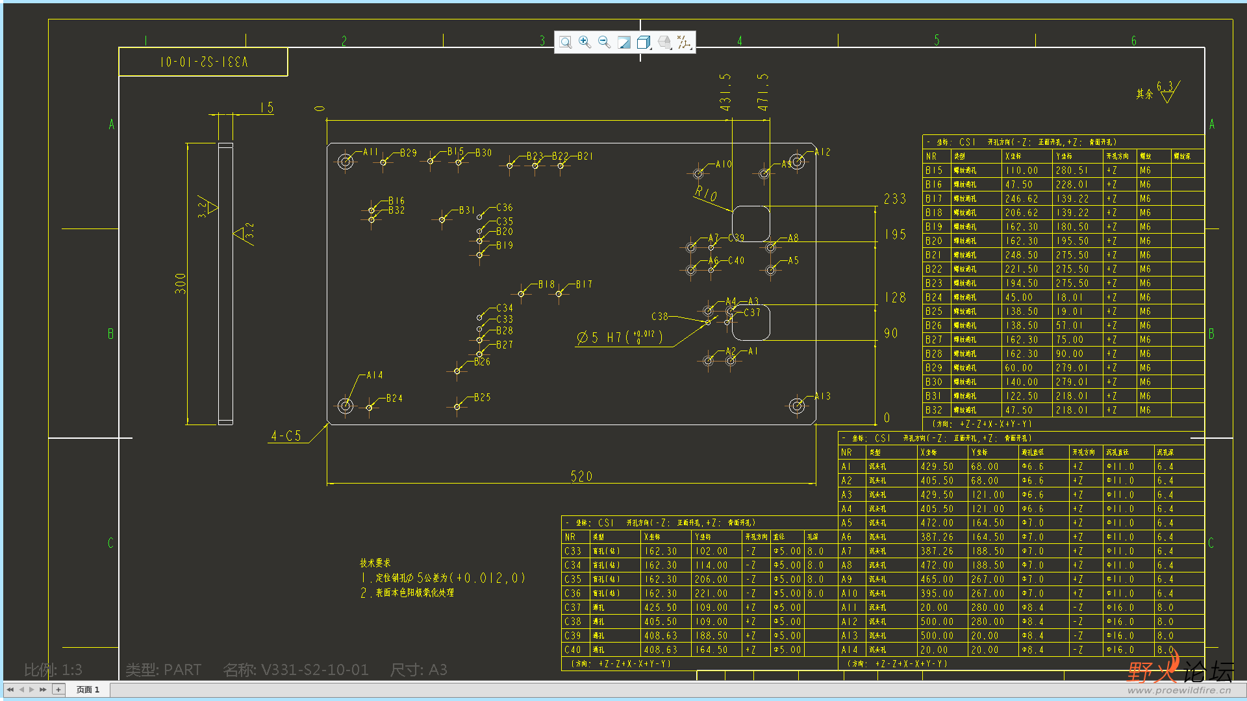Select the 431.5 ordinate dimension
Image resolution: width=1247 pixels, height=701 pixels.
[x=725, y=92]
